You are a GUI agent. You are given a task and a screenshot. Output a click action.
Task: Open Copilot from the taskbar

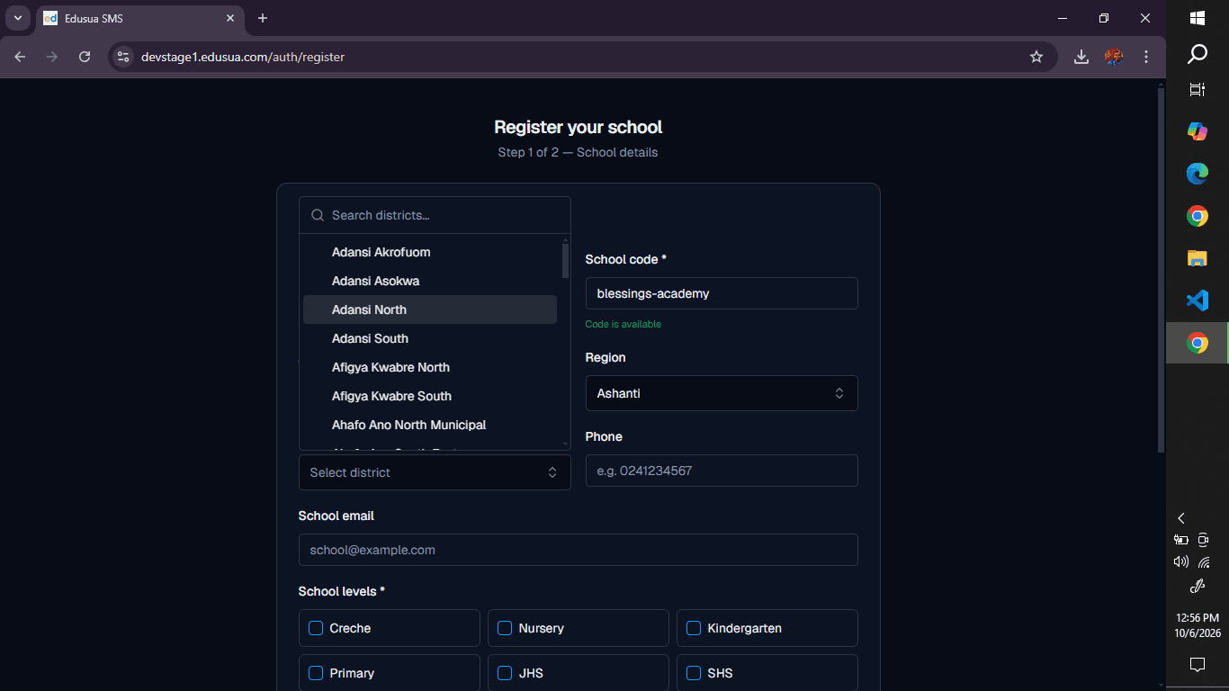(x=1198, y=131)
